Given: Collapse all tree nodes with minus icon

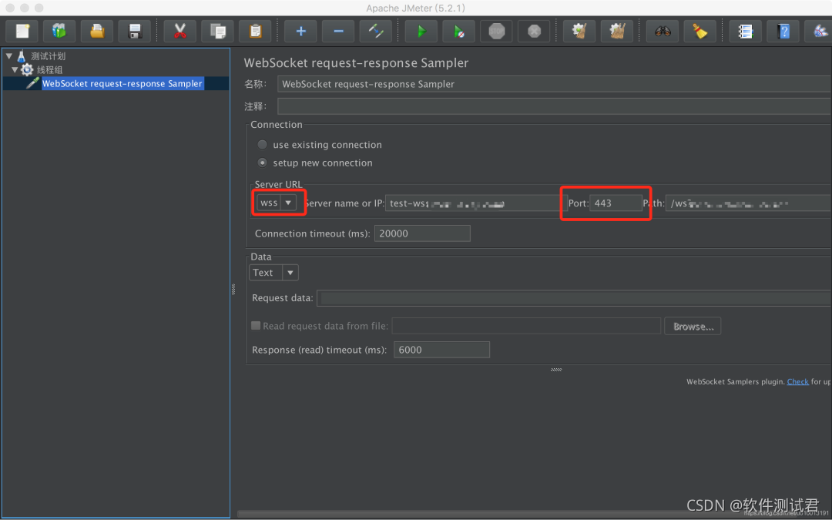Looking at the screenshot, I should click(x=338, y=32).
